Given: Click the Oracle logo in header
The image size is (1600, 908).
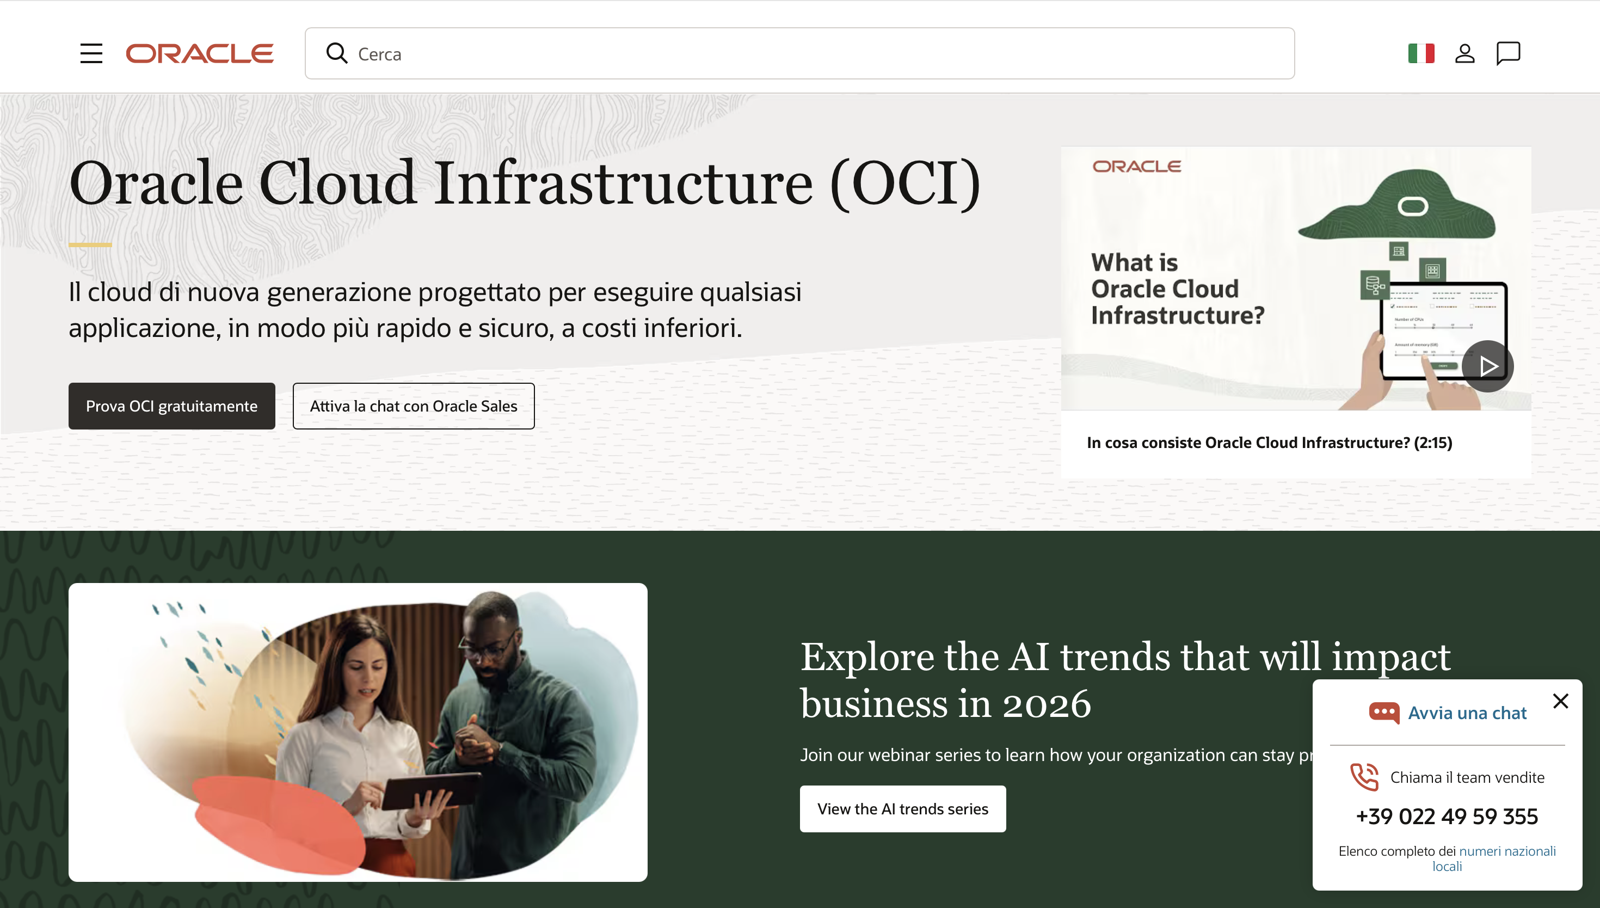Looking at the screenshot, I should coord(199,54).
